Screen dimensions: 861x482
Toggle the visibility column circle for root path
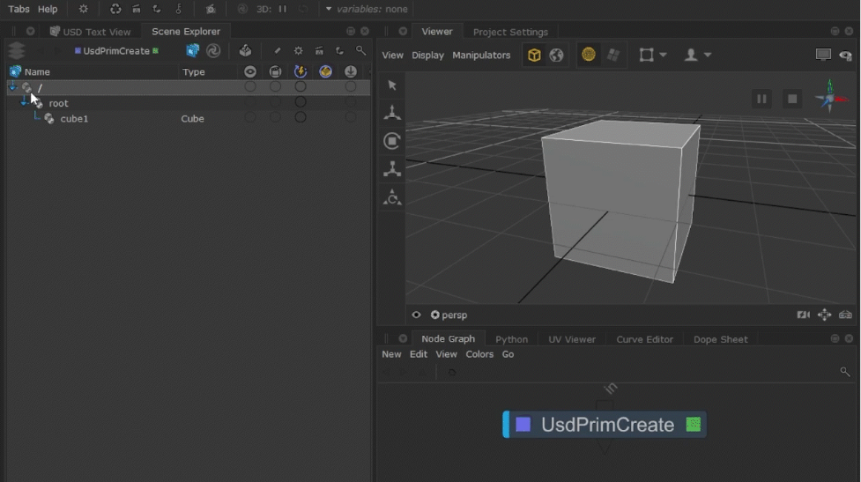pyautogui.click(x=250, y=87)
